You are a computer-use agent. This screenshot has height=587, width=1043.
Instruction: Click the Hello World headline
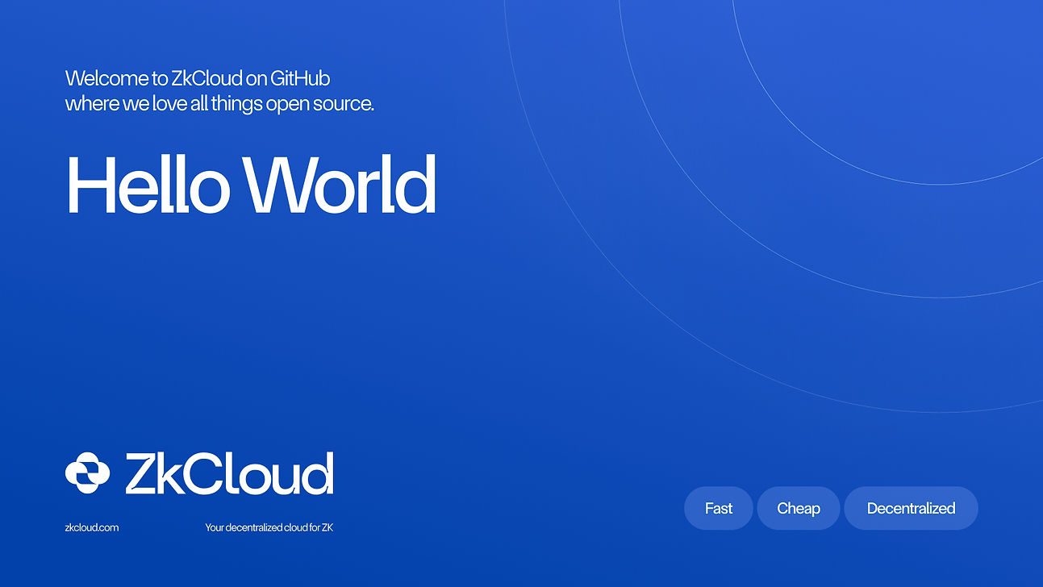point(251,184)
